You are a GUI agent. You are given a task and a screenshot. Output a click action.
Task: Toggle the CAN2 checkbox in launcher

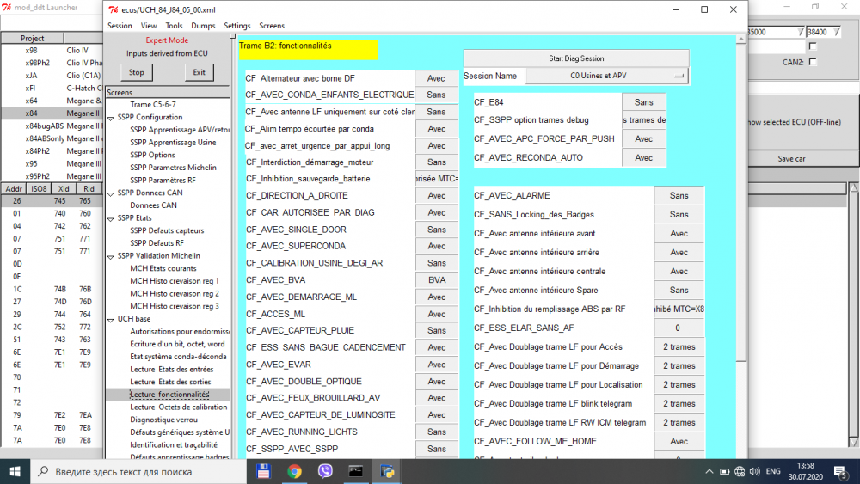coord(813,62)
